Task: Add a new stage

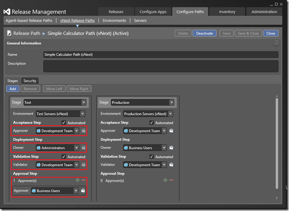Action: point(13,89)
